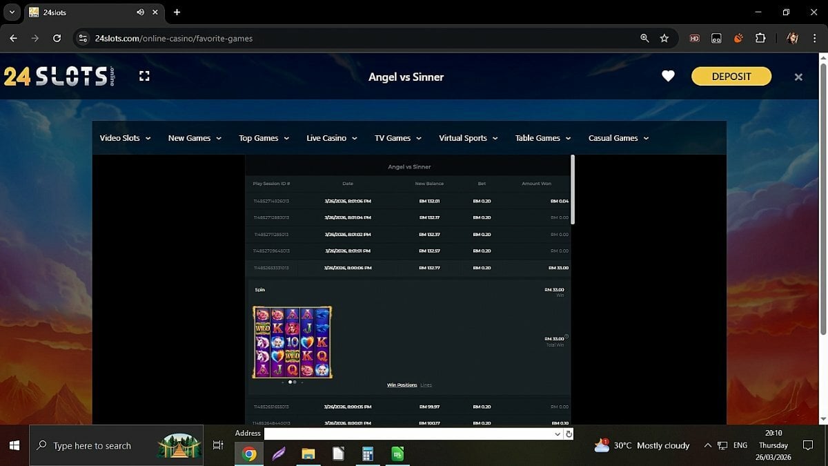828x466 pixels.
Task: Open the Live Casino dropdown menu
Action: coord(331,138)
